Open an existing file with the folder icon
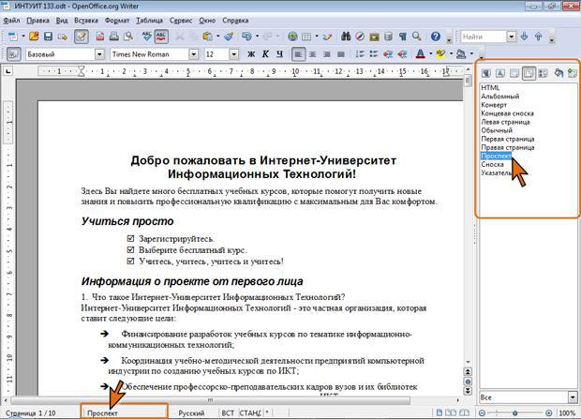Image resolution: width=581 pixels, height=419 pixels. coord(34,37)
